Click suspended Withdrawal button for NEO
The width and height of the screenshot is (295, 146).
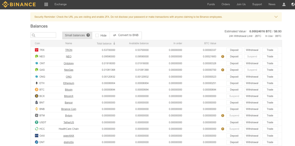(252, 57)
